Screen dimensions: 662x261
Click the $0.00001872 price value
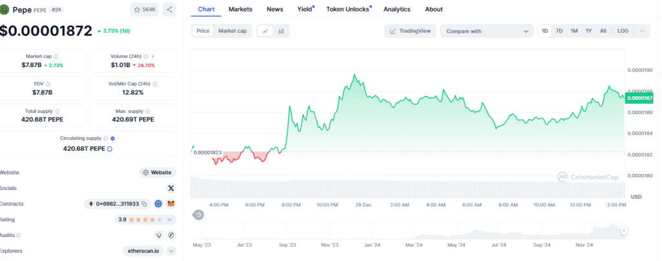click(x=46, y=31)
